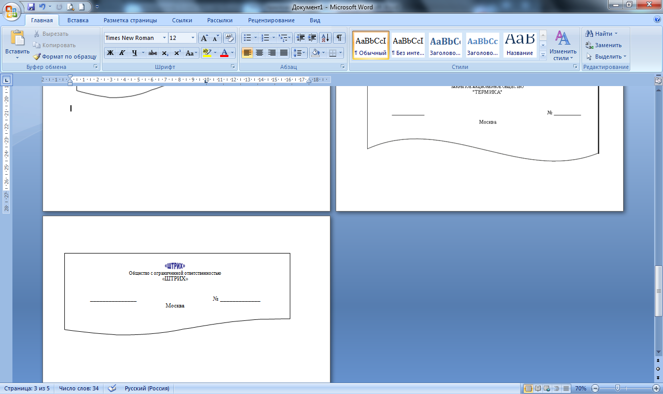This screenshot has width=663, height=394.
Task: Apply the Обычный style
Action: [370, 45]
